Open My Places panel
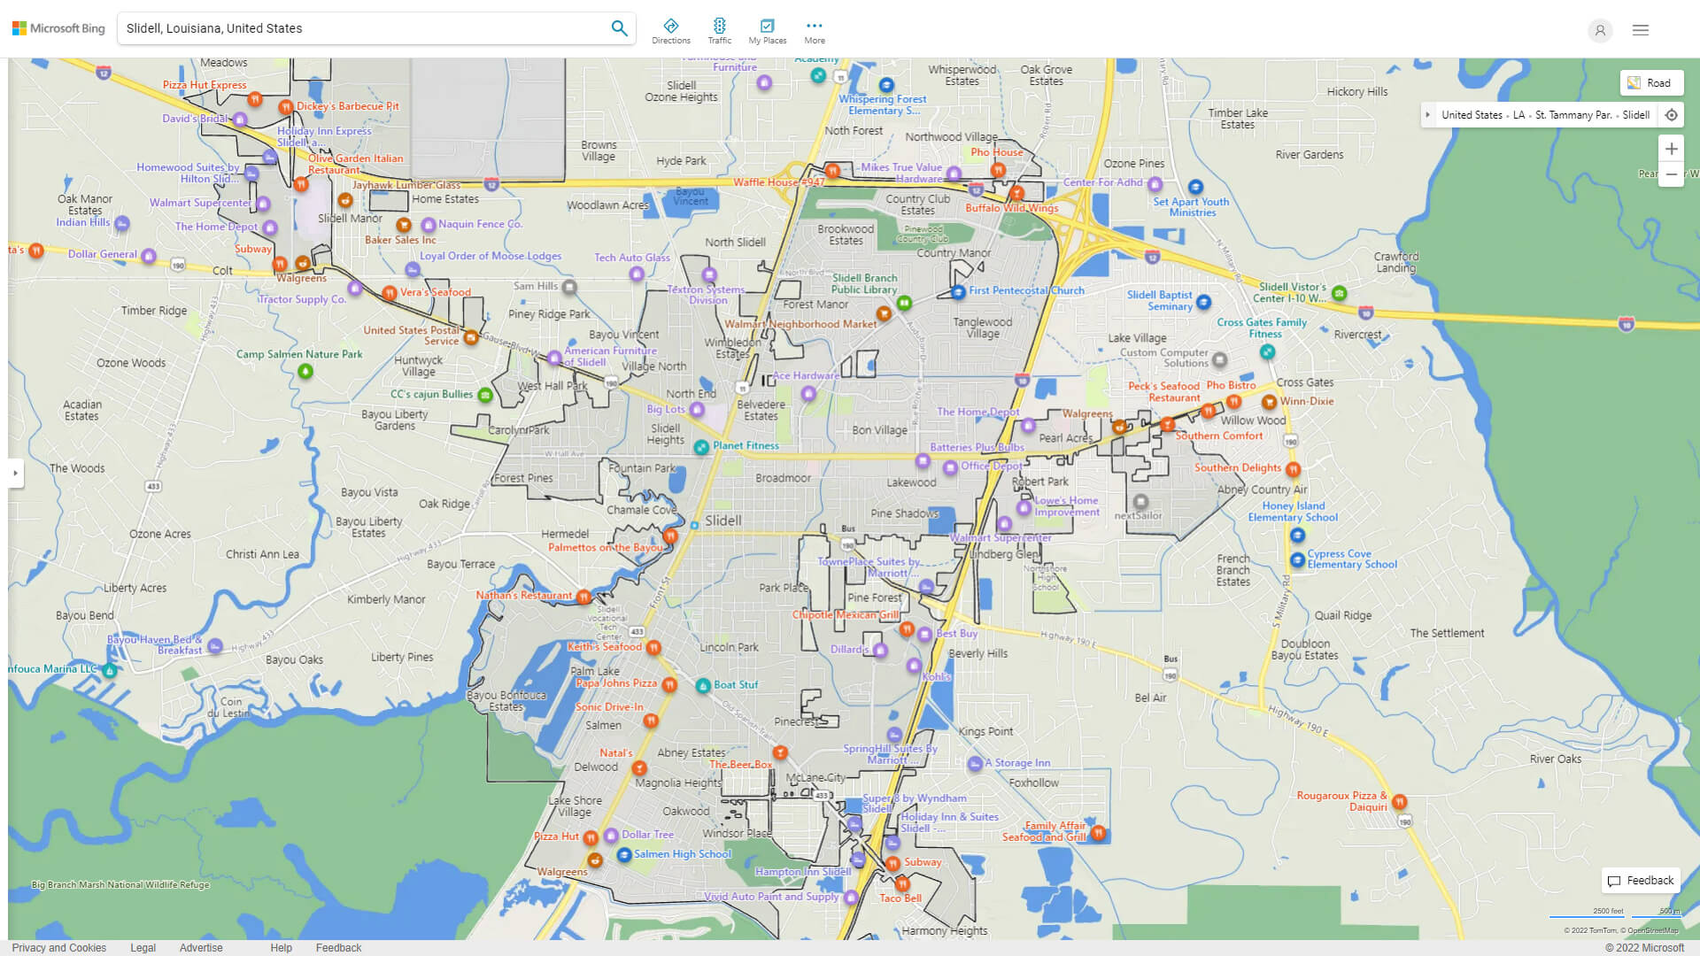 (767, 30)
